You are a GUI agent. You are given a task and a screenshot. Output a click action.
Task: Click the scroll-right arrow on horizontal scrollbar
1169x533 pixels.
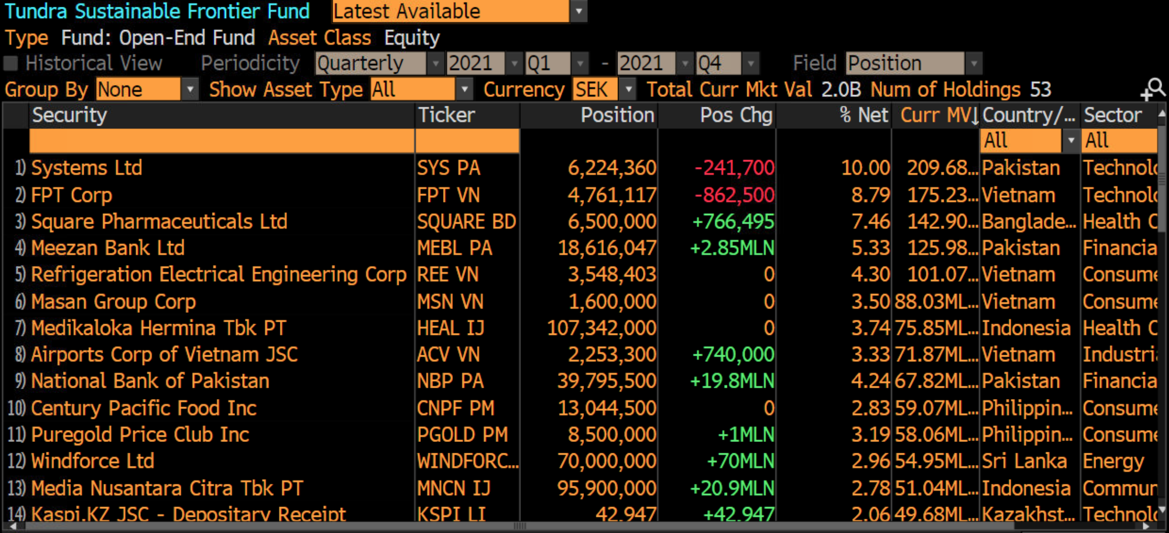(x=1146, y=527)
